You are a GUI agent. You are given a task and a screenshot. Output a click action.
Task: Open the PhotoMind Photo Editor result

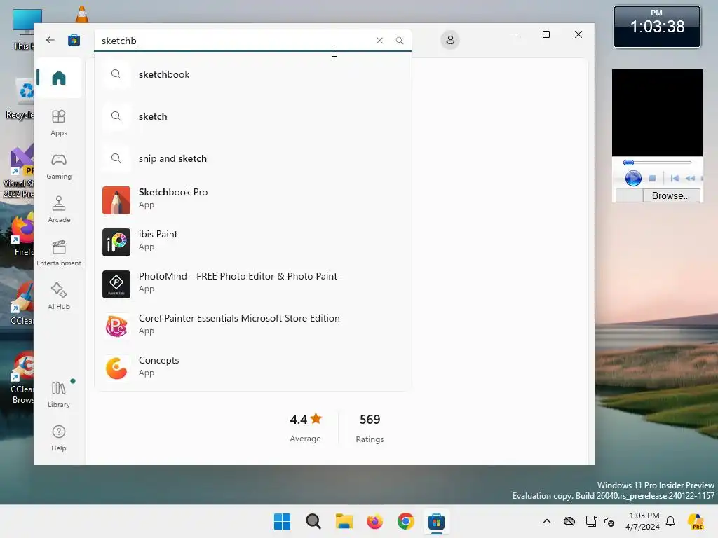(252, 284)
